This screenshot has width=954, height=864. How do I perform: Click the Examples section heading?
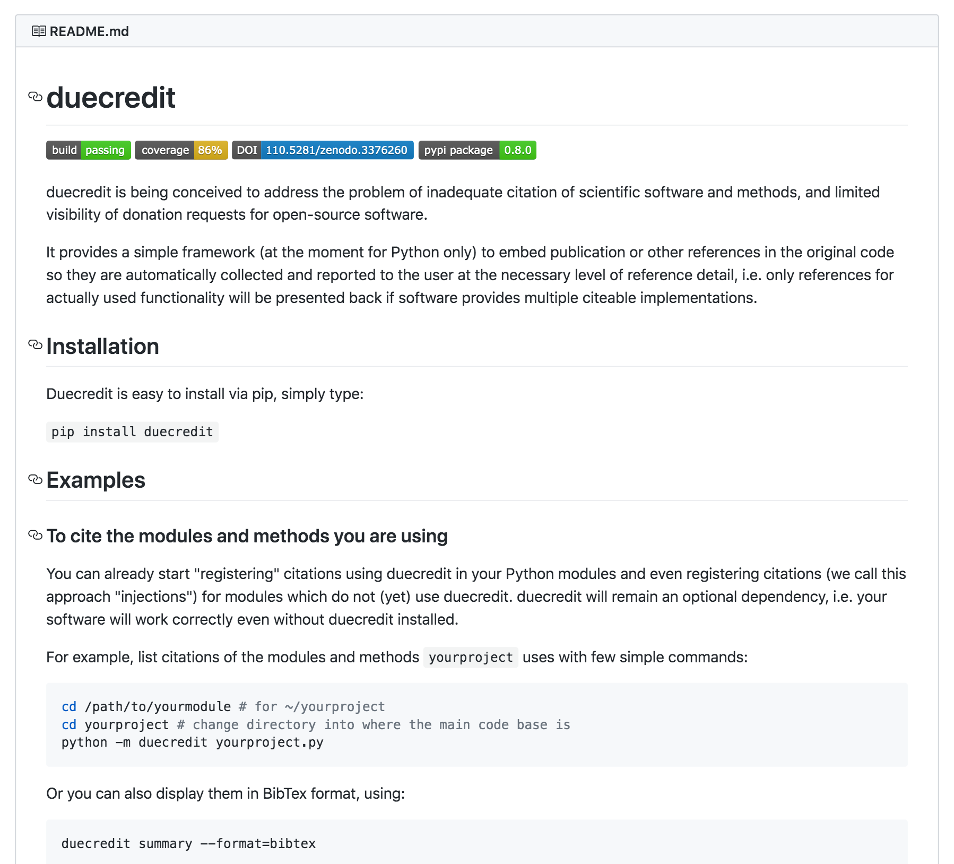[96, 480]
